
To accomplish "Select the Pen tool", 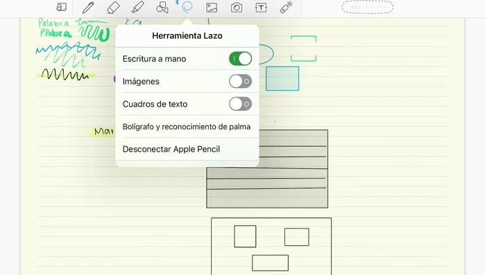I will tap(88, 8).
